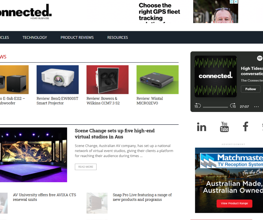The image size is (263, 220).
Task: Open the Product Reviews menu
Action: click(x=77, y=37)
